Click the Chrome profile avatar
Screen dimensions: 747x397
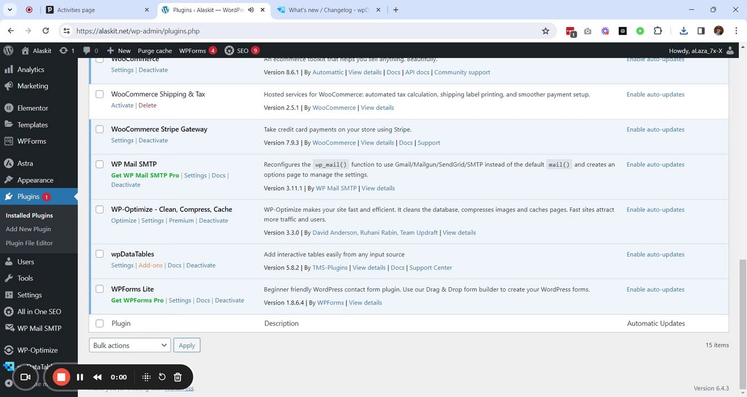point(718,31)
